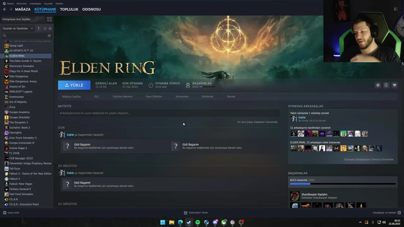Go back with the left arrow
404x227 pixels.
point(4,9)
